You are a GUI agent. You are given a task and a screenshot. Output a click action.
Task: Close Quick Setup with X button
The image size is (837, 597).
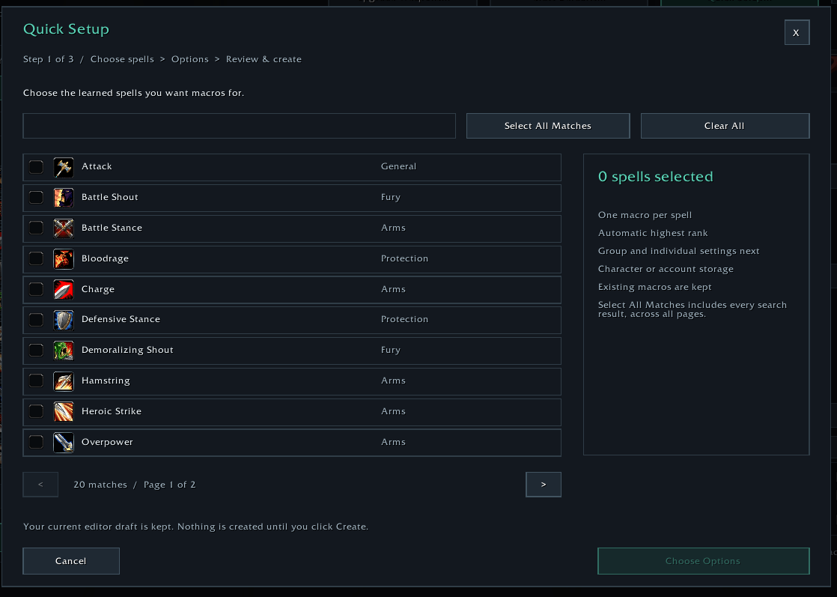pos(797,32)
